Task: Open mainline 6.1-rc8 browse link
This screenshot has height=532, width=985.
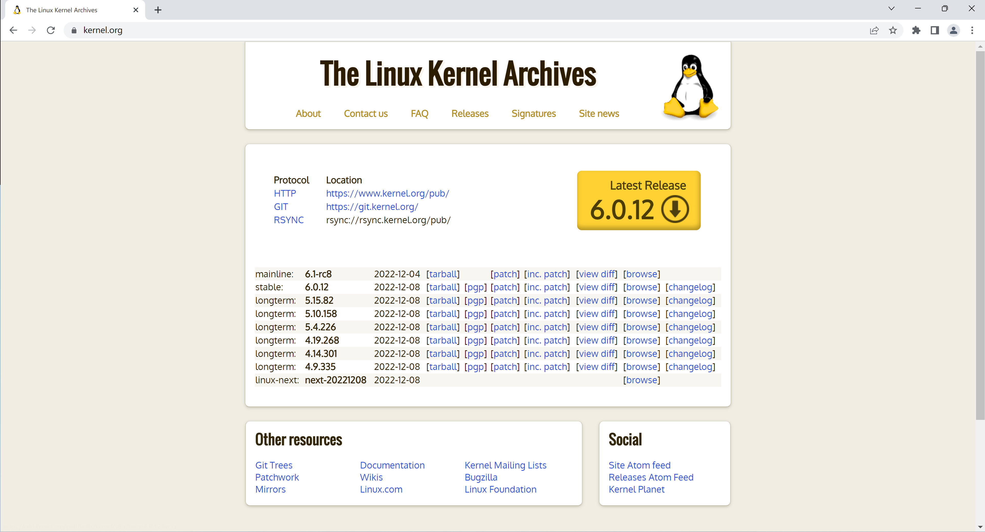Action: (x=642, y=274)
